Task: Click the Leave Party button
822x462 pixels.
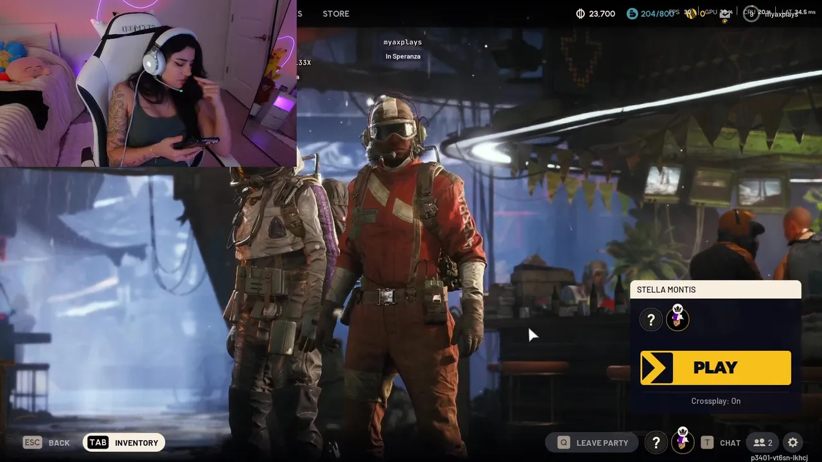Action: [x=591, y=443]
